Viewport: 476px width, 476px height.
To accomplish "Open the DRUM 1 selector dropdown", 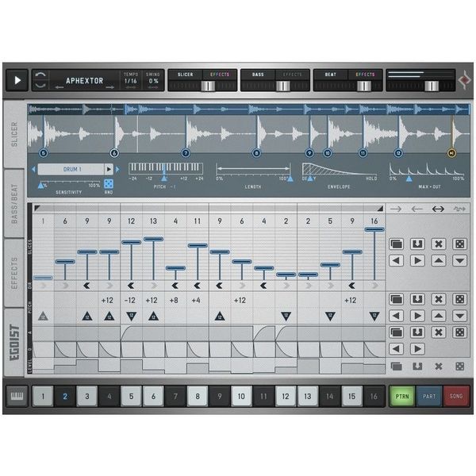I will [x=75, y=169].
